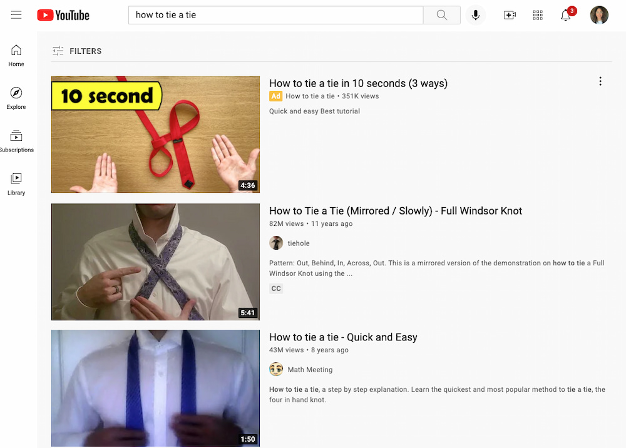Open Explore in the sidebar
Image resolution: width=626 pixels, height=448 pixels.
[16, 98]
